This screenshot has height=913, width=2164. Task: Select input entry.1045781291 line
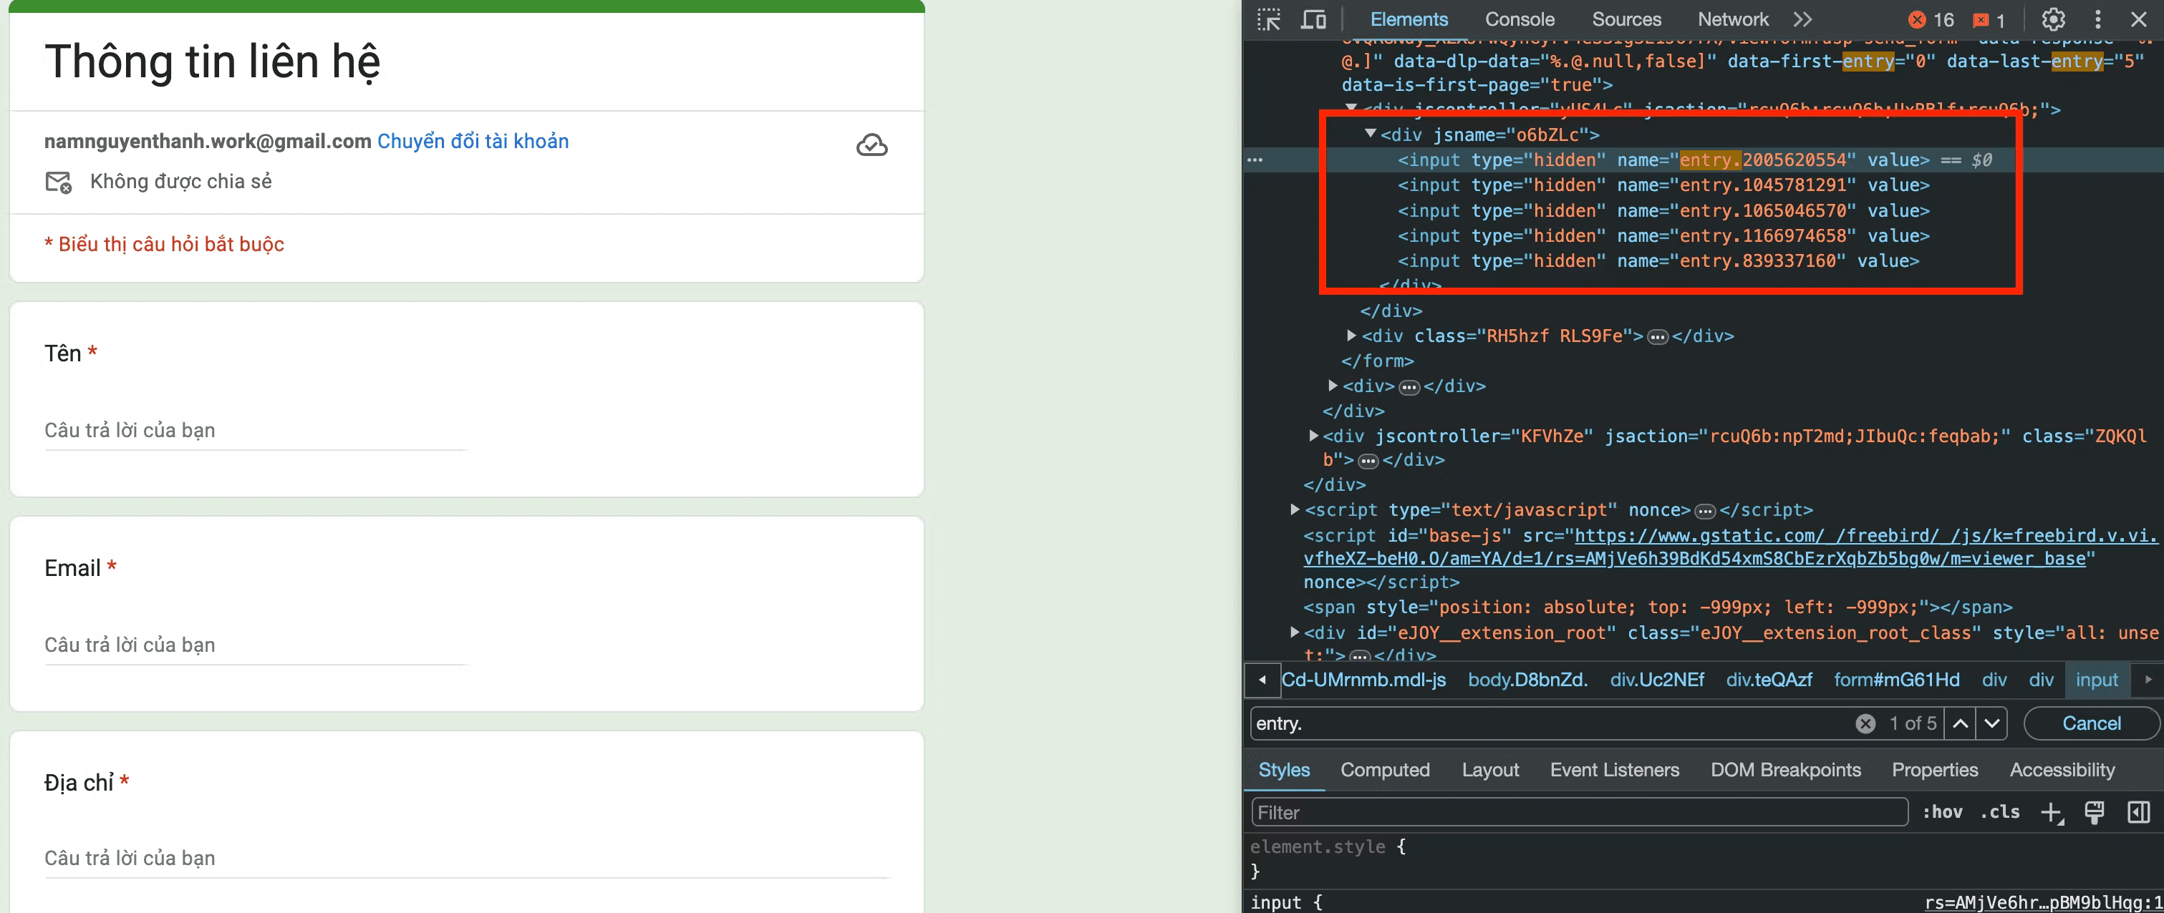1663,185
